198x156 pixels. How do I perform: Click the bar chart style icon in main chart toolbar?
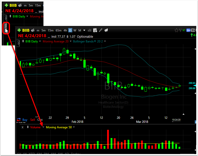tap(89, 30)
